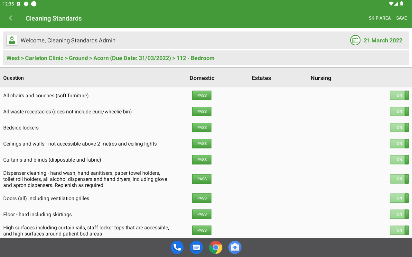The height and width of the screenshot is (257, 412).
Task: Tap the cellular signal strength icon
Action: click(397, 4)
